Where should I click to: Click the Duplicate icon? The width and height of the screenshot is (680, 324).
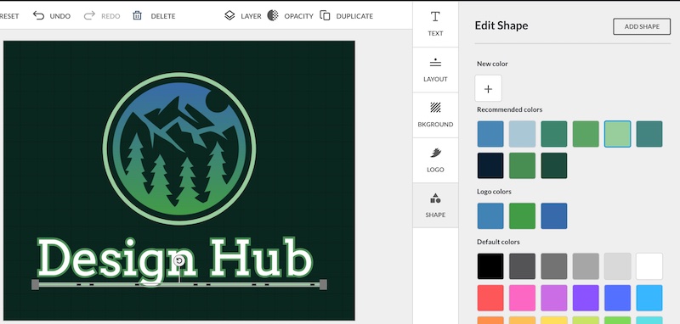tap(325, 15)
